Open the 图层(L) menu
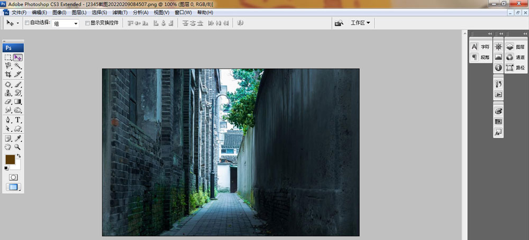This screenshot has height=240, width=529. coord(79,13)
